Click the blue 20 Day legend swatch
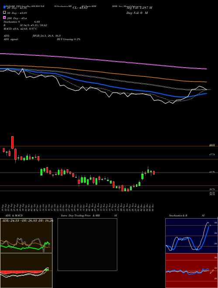 click(x=5, y=7)
